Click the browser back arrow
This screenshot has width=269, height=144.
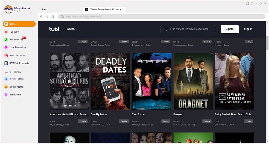tap(41, 17)
